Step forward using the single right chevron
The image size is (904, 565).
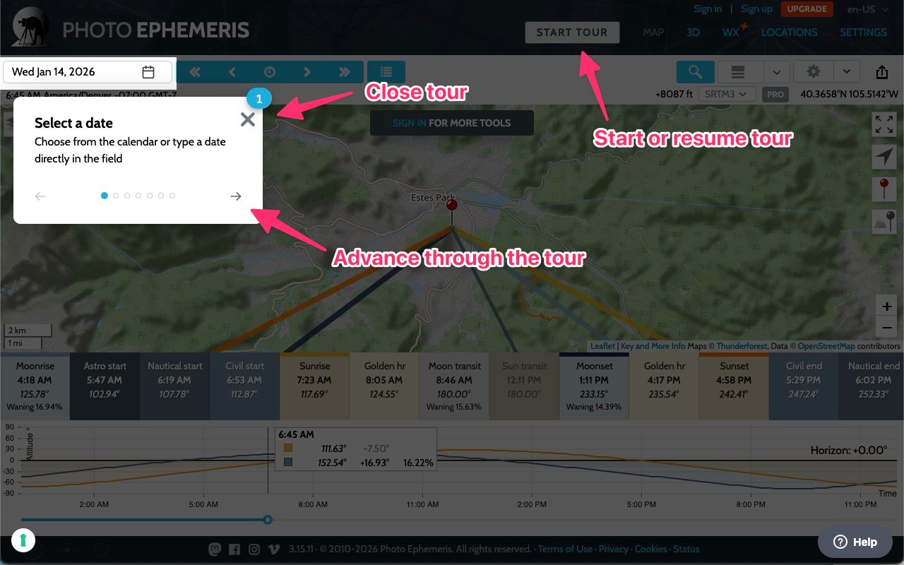click(307, 72)
